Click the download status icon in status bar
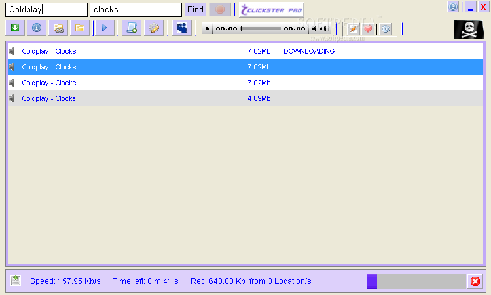491x295 pixels. pyautogui.click(x=16, y=281)
